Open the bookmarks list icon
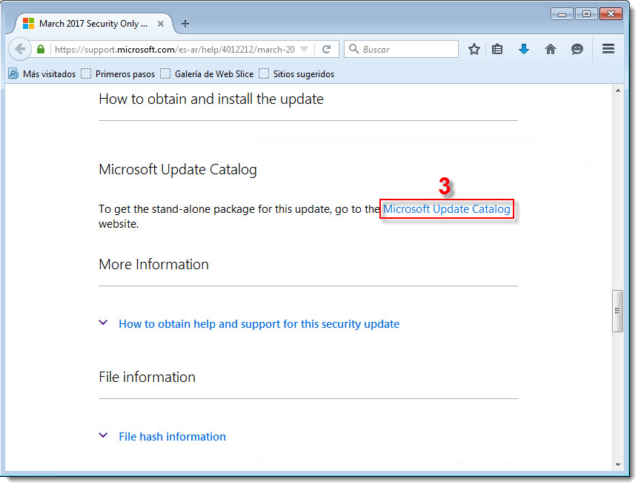 click(x=497, y=50)
